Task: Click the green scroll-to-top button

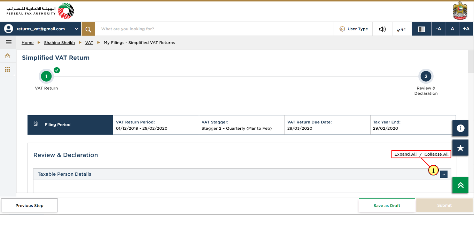Action: [x=460, y=185]
